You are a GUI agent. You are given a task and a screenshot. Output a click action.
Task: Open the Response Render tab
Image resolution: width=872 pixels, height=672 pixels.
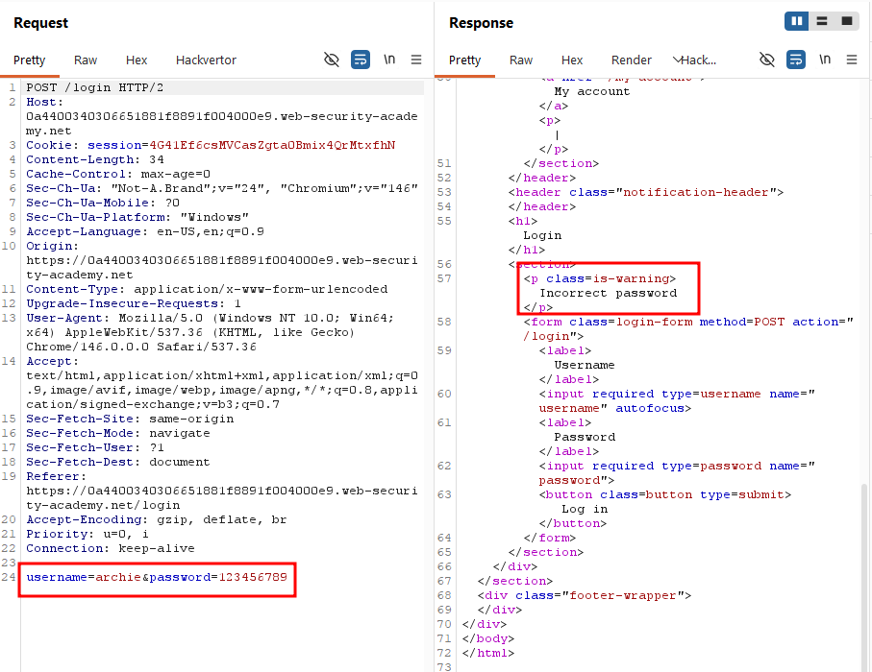click(632, 60)
